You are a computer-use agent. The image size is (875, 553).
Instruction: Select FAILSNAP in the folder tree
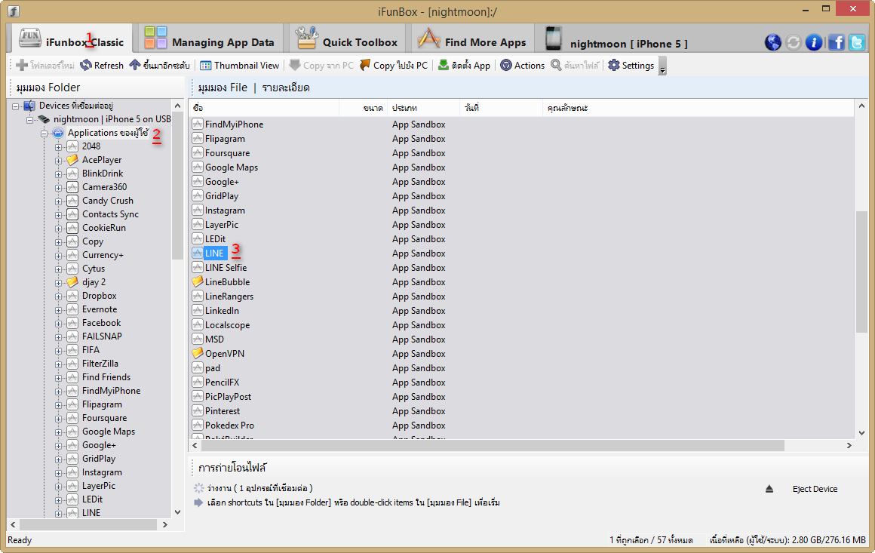(x=102, y=336)
